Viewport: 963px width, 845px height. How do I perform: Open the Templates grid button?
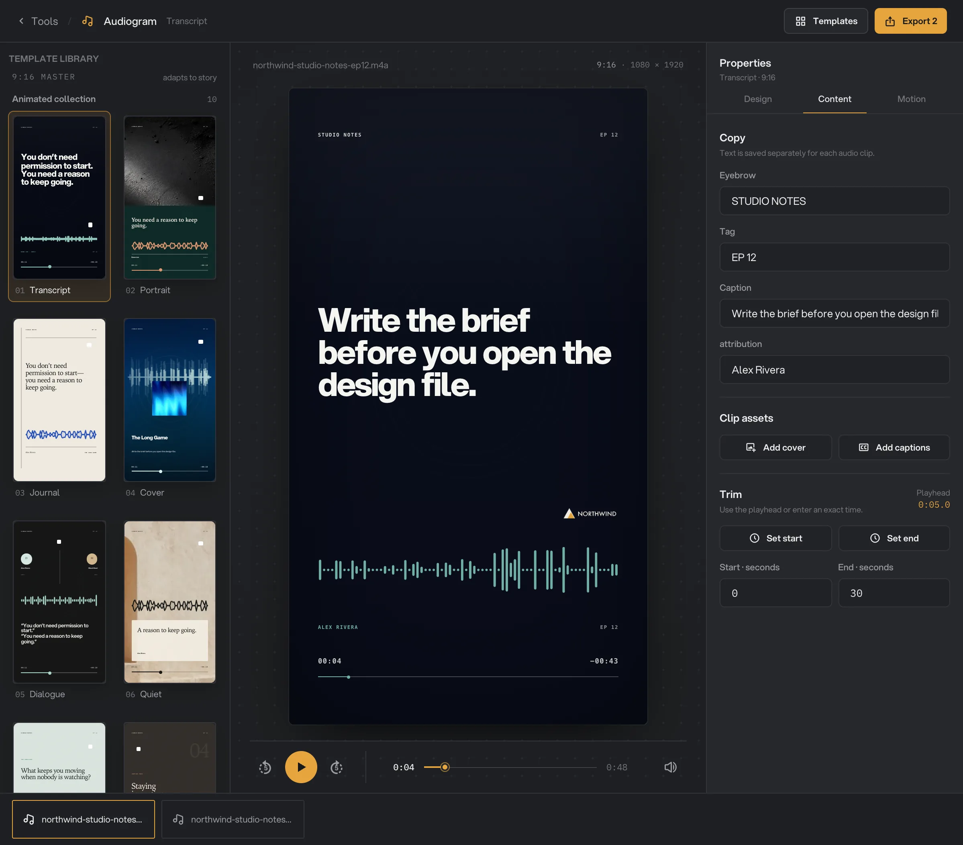(x=825, y=21)
